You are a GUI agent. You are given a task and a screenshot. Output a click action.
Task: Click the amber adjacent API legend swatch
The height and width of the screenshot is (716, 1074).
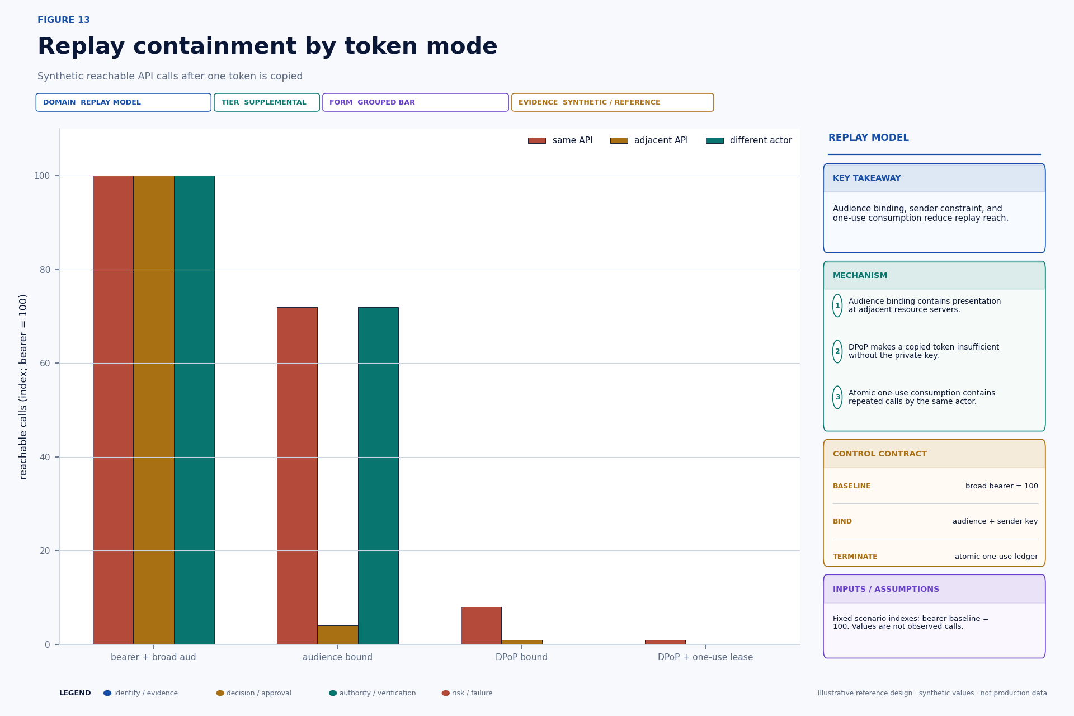point(619,140)
